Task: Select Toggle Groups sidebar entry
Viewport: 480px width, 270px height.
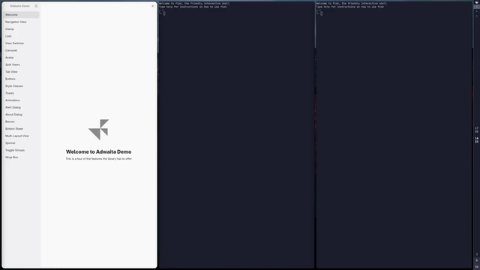Action: (x=22, y=150)
